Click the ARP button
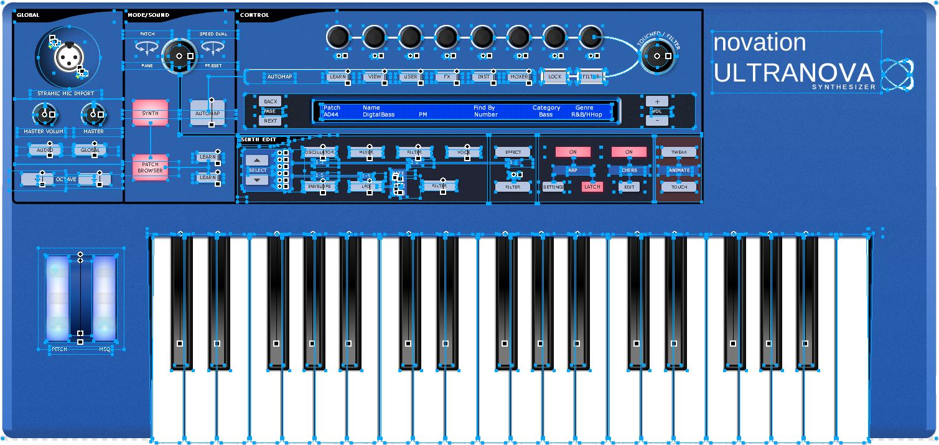The image size is (939, 445). 572,170
